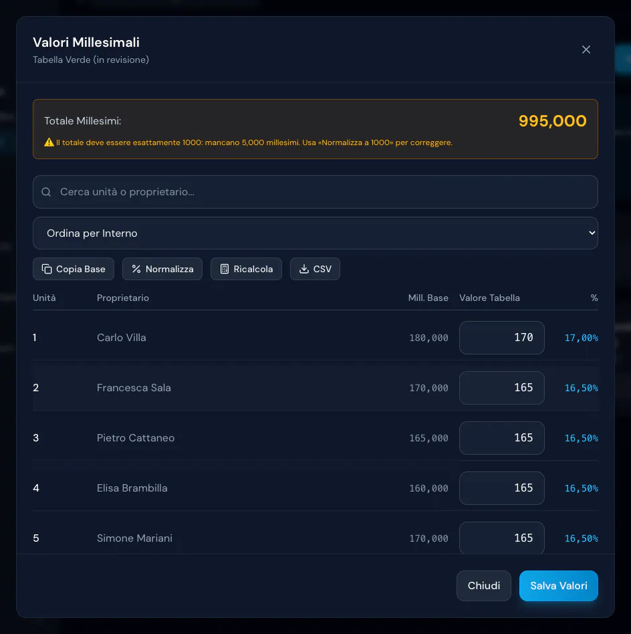Click the Salva Valori button
The height and width of the screenshot is (634, 631).
coord(558,586)
